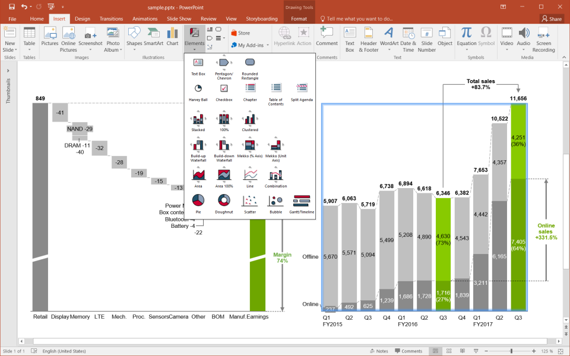570x356 pixels.
Task: Open the Store add-ins button
Action: coord(240,33)
